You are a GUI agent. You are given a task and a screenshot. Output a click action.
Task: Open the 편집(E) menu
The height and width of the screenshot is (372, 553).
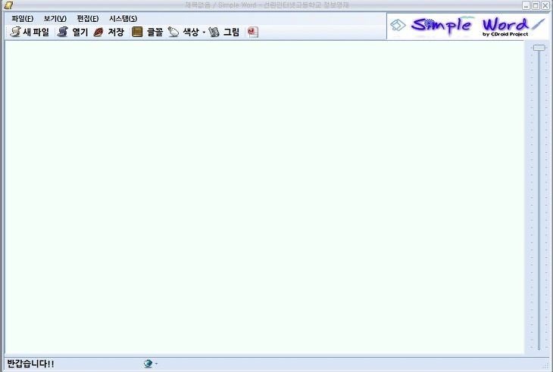(88, 18)
